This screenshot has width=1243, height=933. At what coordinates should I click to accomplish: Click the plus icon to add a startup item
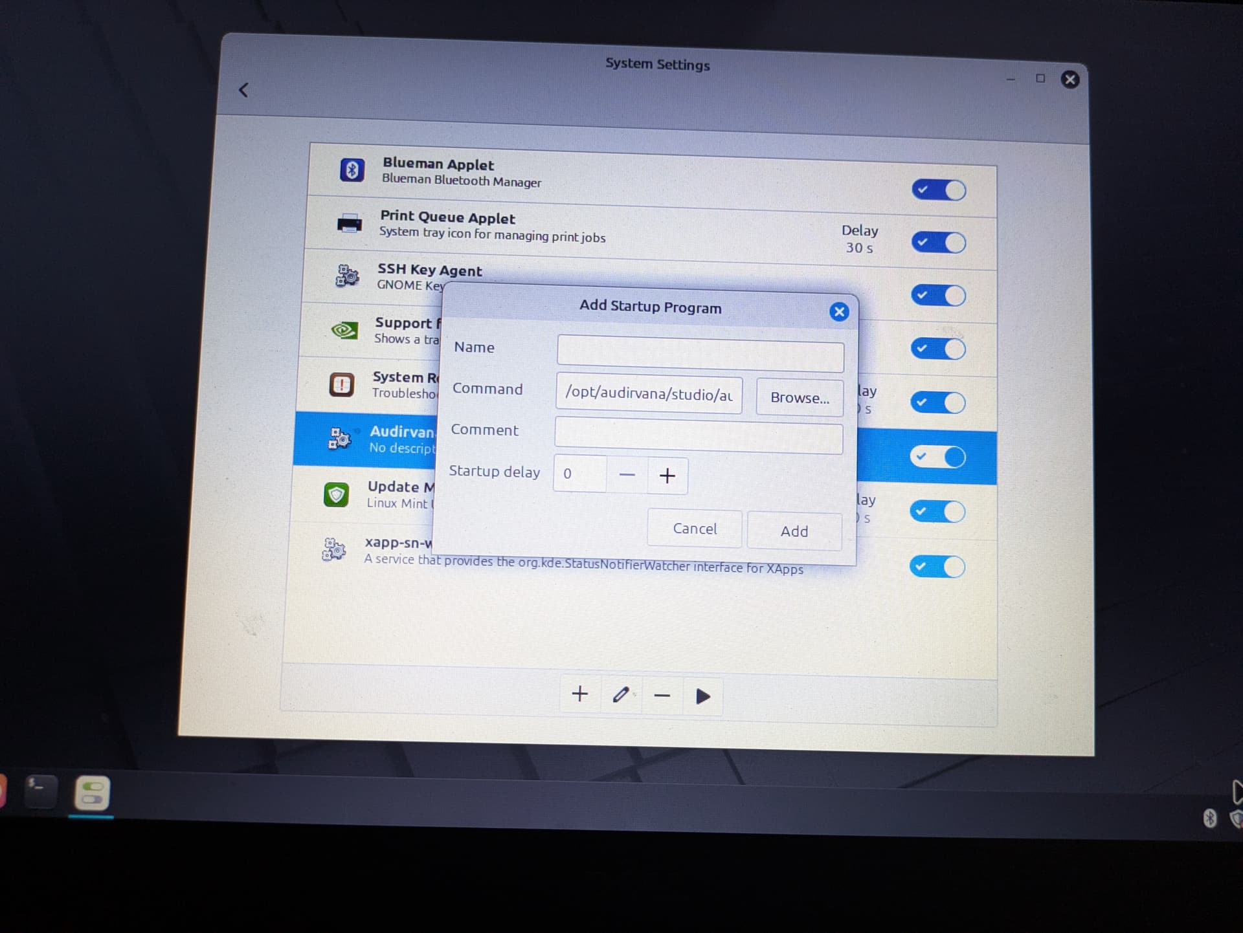[x=580, y=694]
